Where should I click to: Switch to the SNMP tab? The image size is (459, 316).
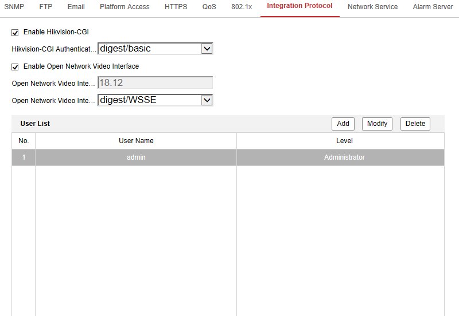14,7
